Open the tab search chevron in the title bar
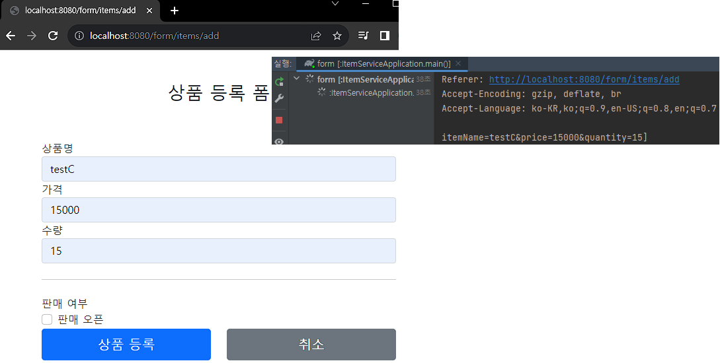This screenshot has width=720, height=363. (335, 4)
